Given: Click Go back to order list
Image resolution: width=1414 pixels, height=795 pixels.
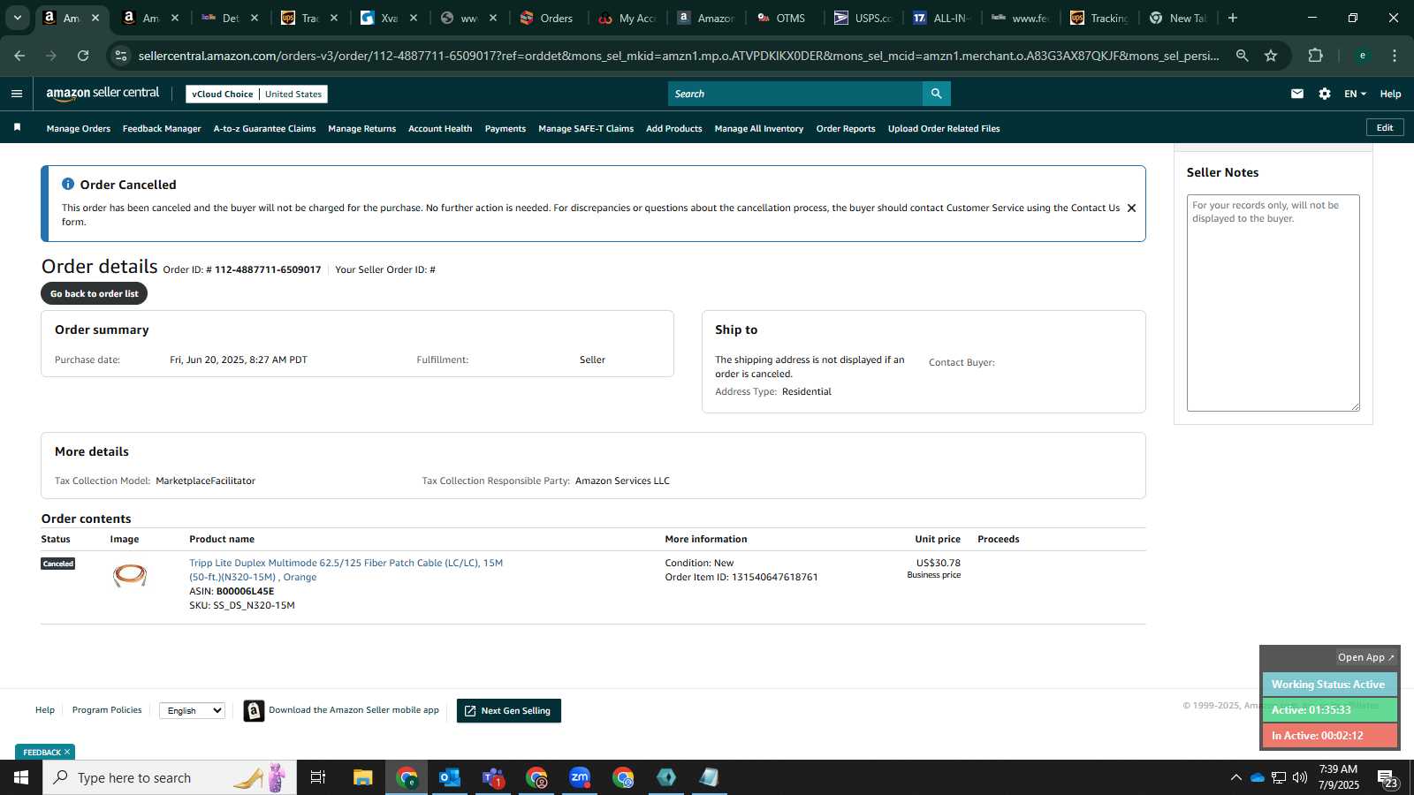Looking at the screenshot, I should pyautogui.click(x=94, y=293).
